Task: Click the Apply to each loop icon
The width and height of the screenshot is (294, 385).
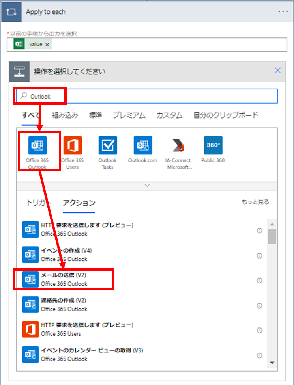Action: [x=11, y=12]
